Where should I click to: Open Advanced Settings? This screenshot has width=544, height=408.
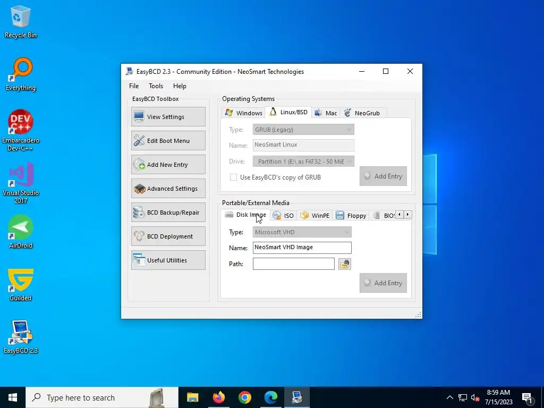pos(168,189)
